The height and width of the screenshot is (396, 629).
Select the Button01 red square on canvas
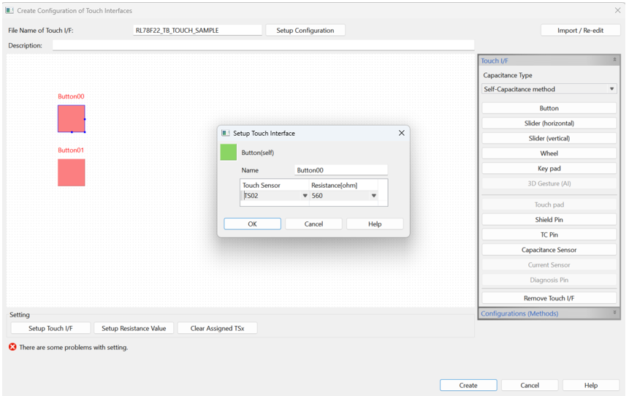(71, 172)
